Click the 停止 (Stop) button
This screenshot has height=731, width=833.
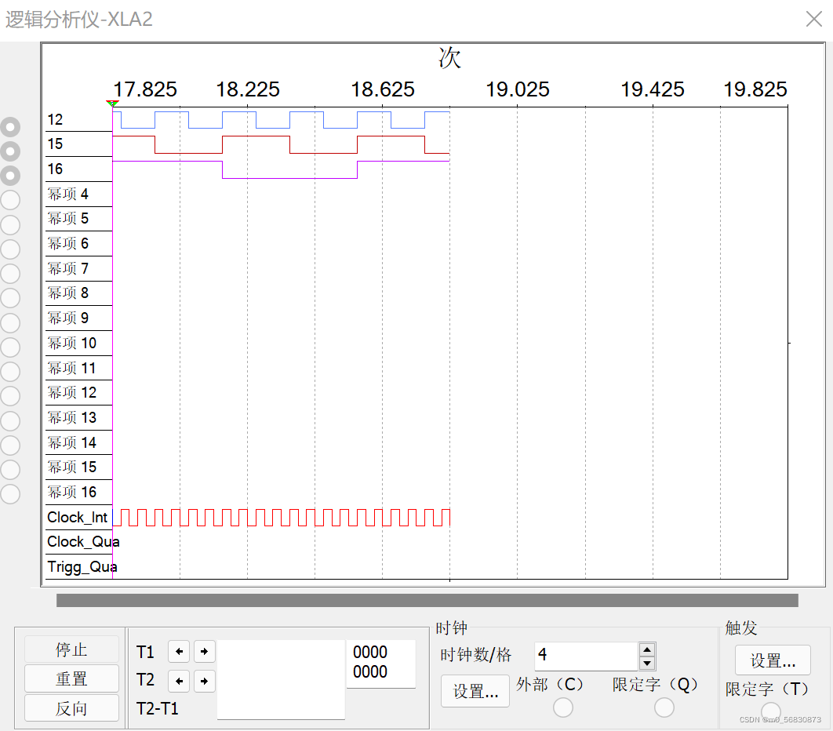pyautogui.click(x=71, y=649)
